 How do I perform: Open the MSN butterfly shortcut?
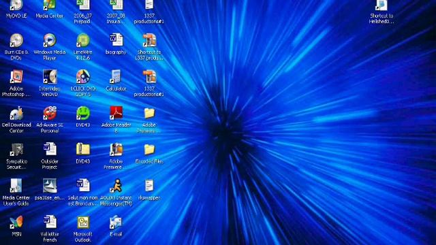tap(16, 223)
